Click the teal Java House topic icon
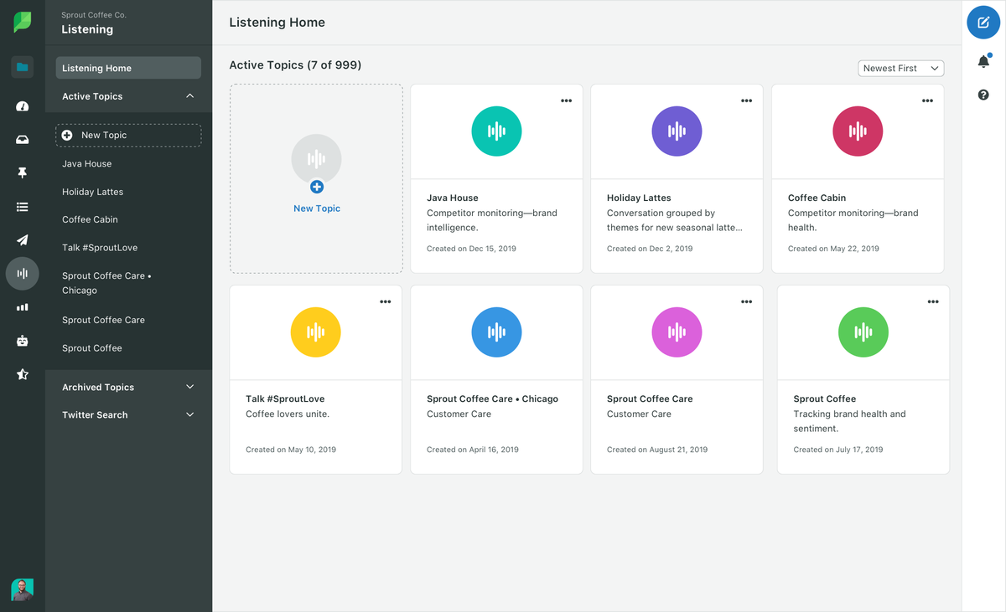The height and width of the screenshot is (612, 1006). pos(496,131)
